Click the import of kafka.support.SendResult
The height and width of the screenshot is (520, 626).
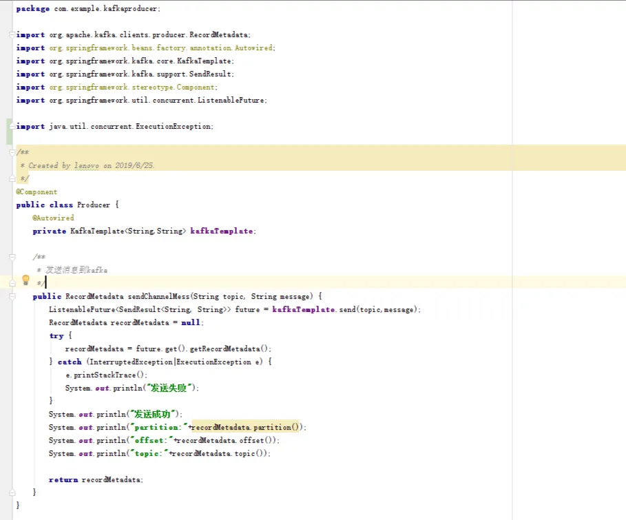(125, 74)
